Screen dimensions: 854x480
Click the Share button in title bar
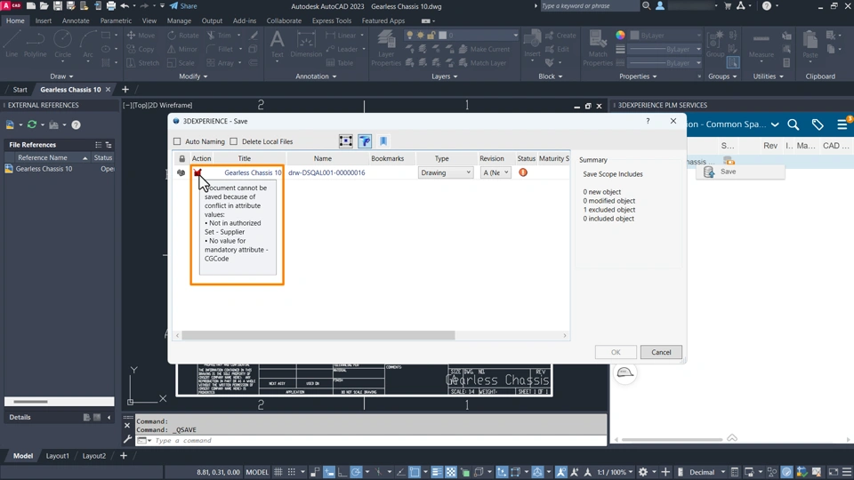tap(183, 6)
